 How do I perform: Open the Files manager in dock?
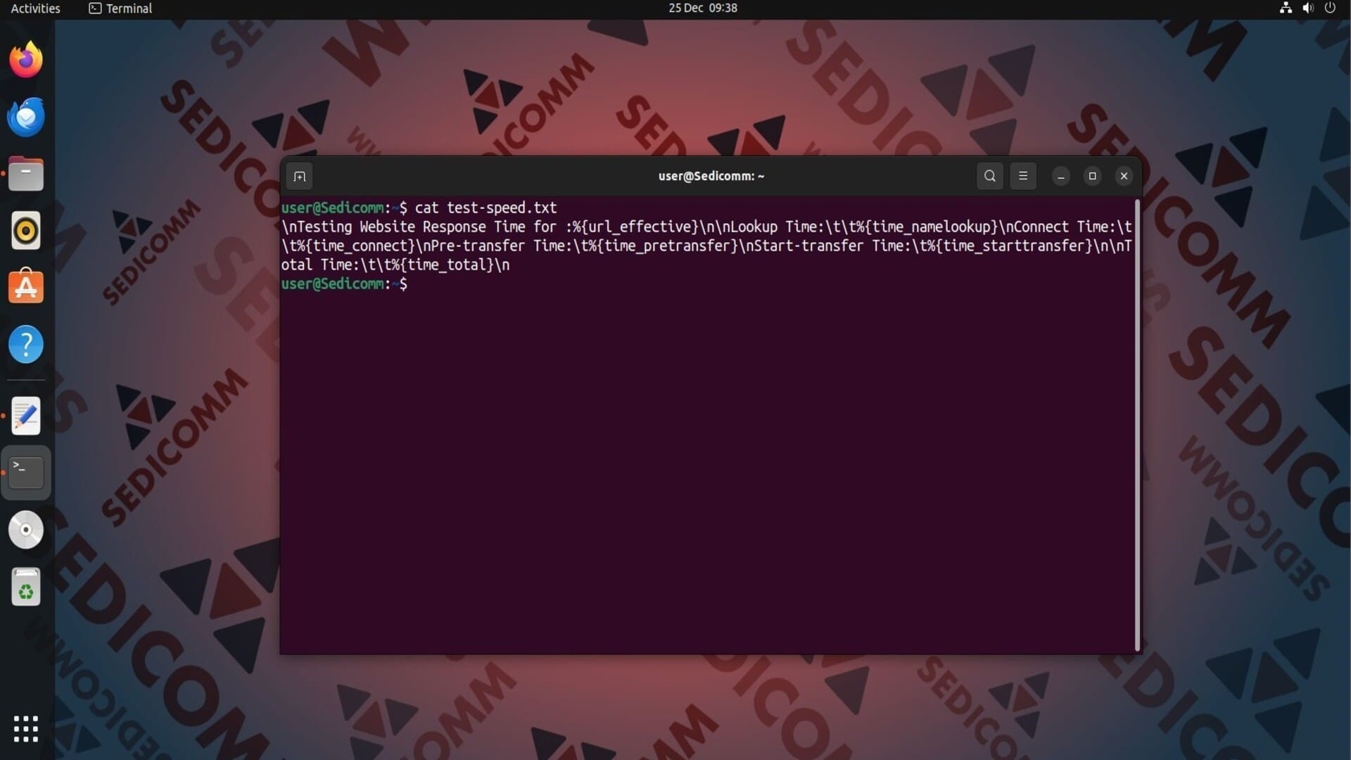point(26,174)
